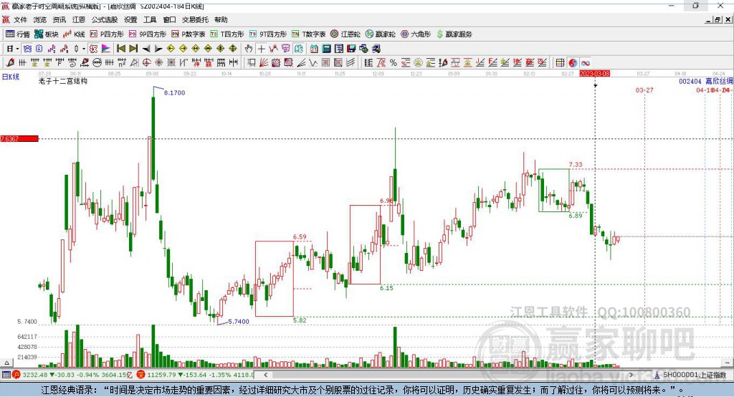Open the P数字表 tool
734x397 pixels.
(x=189, y=34)
